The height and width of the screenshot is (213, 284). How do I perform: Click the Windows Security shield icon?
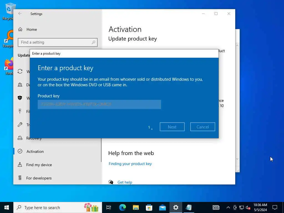20,98
